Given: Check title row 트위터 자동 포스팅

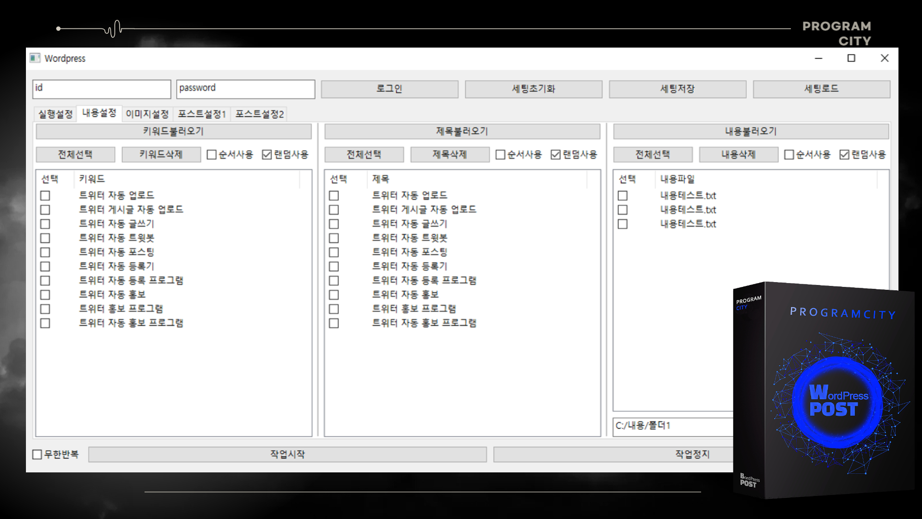Looking at the screenshot, I should pos(334,252).
